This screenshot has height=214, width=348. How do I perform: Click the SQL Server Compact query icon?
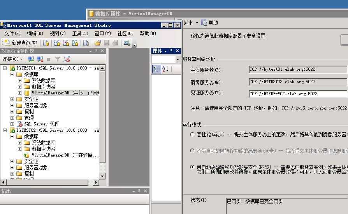86,43
